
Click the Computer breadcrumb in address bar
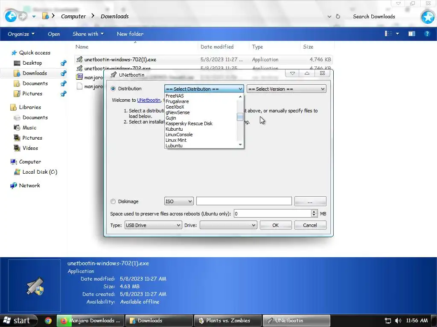[x=73, y=17]
